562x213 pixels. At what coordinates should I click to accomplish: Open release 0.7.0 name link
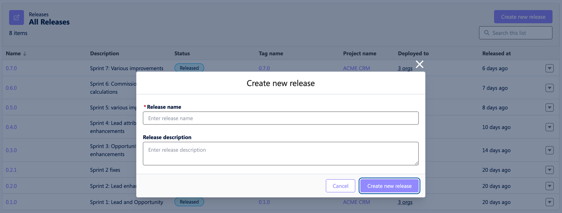click(11, 68)
